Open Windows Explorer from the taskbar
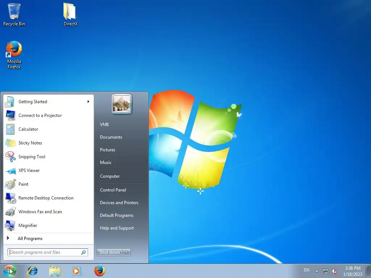Screen dimensions: 371x278 click(55, 271)
